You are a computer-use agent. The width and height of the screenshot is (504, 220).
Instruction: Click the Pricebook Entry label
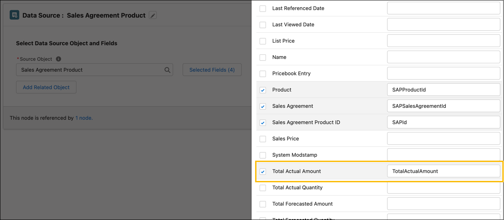click(x=291, y=74)
